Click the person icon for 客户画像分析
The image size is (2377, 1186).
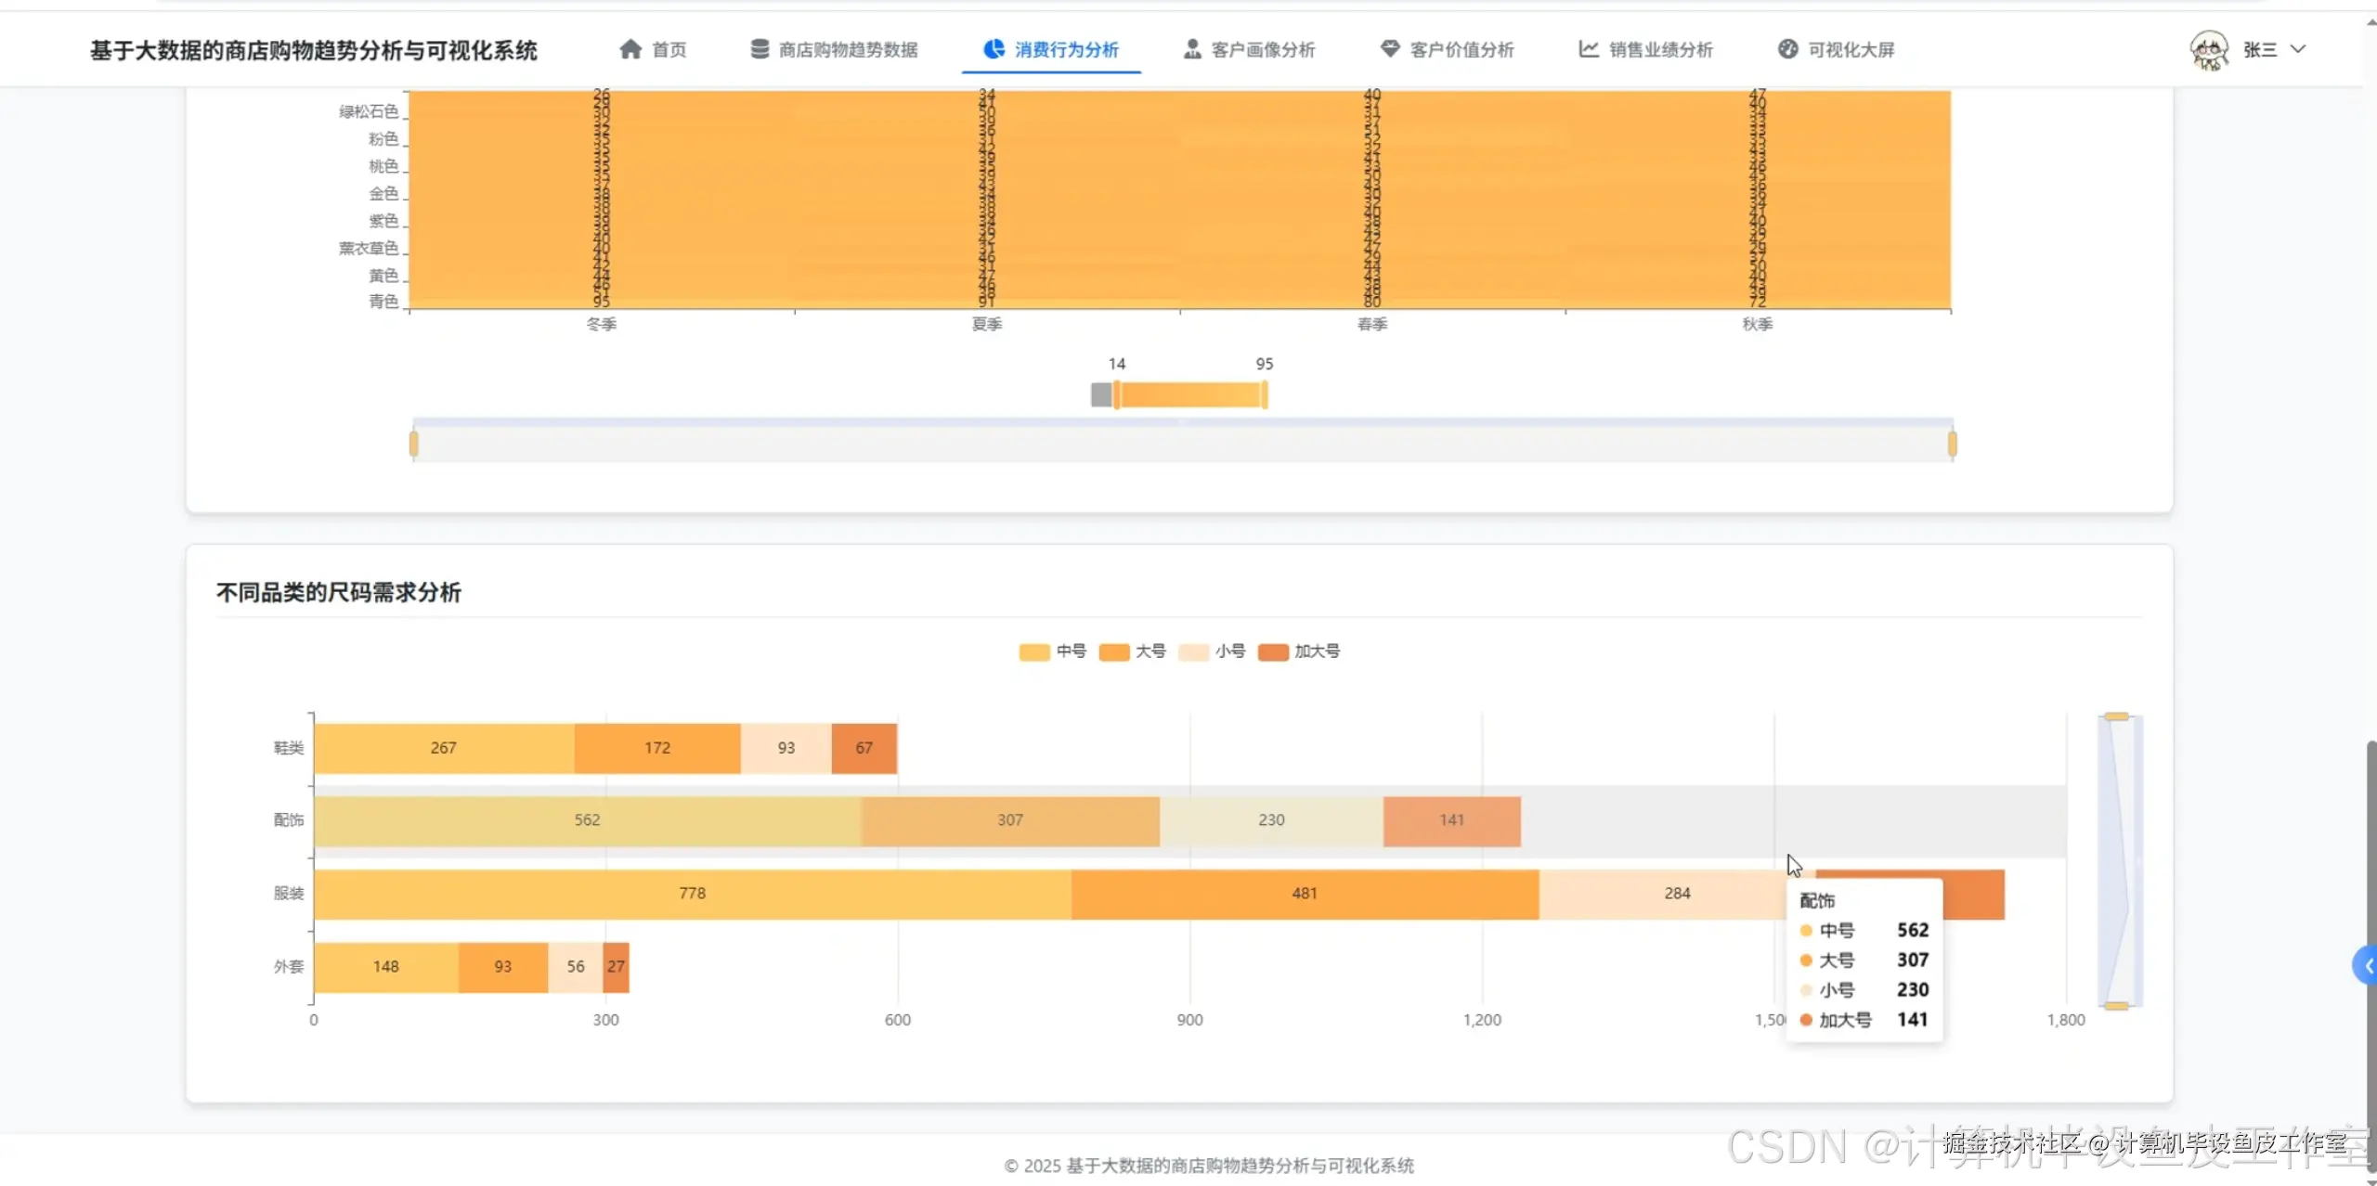point(1192,49)
